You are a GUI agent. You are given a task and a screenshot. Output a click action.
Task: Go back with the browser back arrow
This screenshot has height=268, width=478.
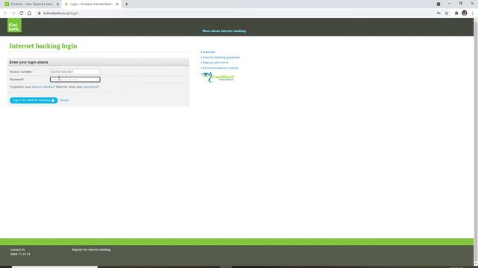5,13
